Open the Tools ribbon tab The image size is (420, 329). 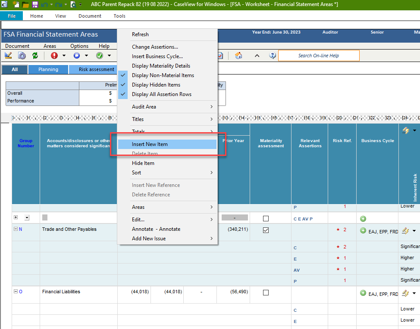click(x=119, y=16)
